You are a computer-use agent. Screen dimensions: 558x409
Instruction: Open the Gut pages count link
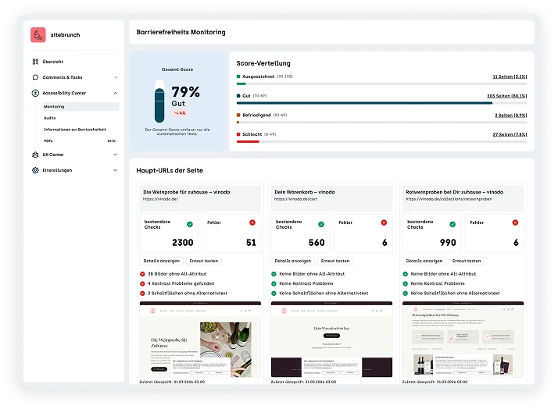tap(506, 96)
